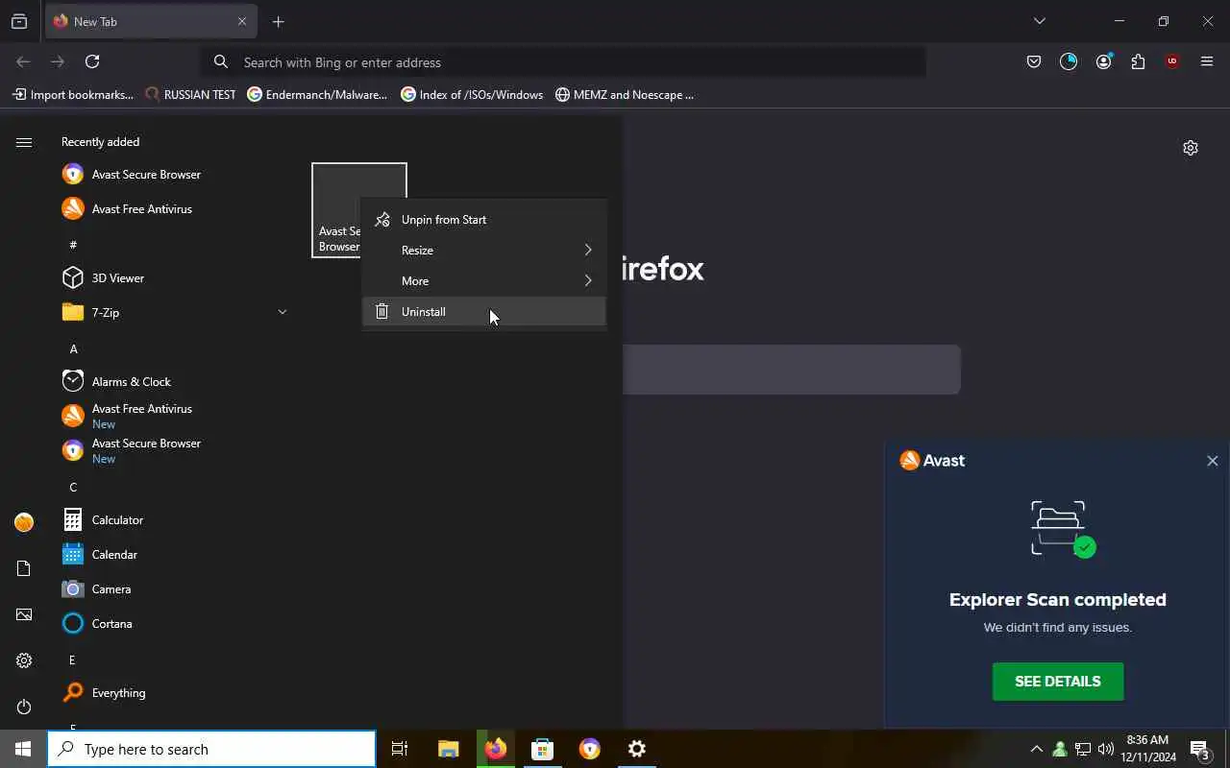Open File Explorer from taskbar

click(x=449, y=749)
